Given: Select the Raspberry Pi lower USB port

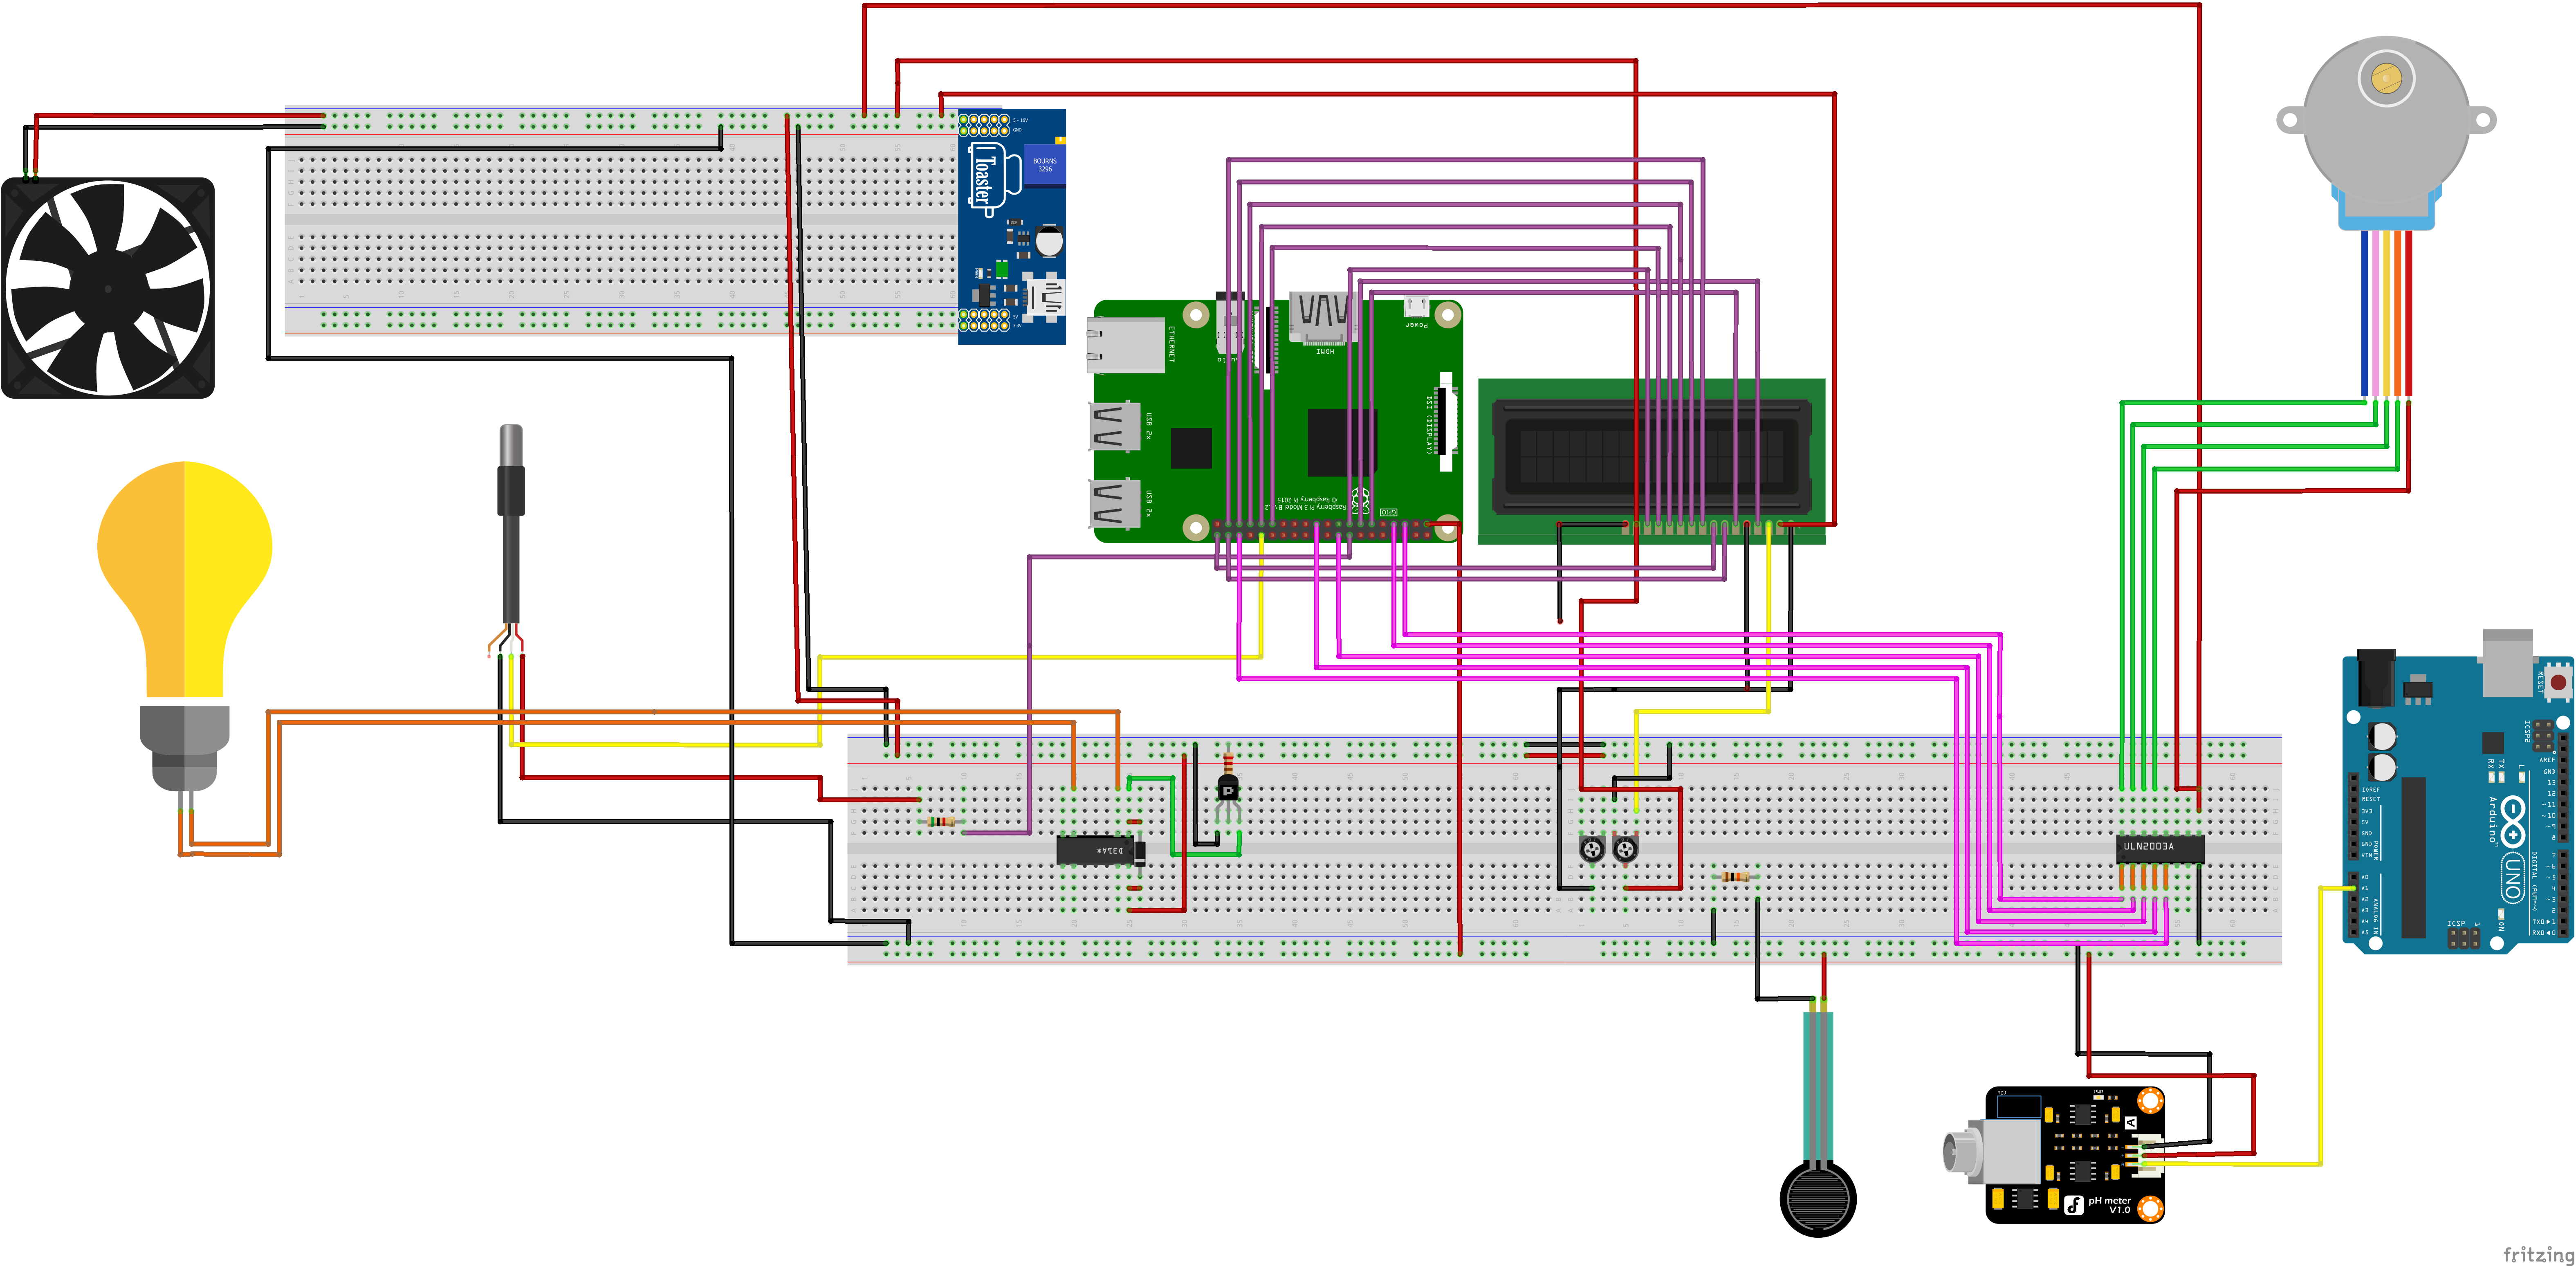Looking at the screenshot, I should [1115, 504].
